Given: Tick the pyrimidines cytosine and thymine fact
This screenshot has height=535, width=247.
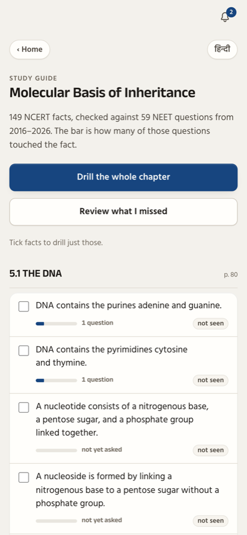Looking at the screenshot, I should click(24, 350).
